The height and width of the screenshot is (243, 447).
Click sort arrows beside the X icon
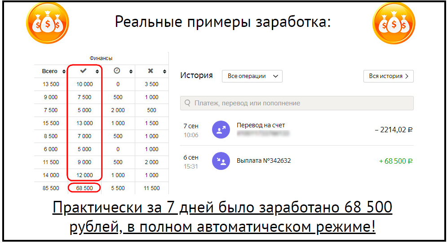coord(164,71)
